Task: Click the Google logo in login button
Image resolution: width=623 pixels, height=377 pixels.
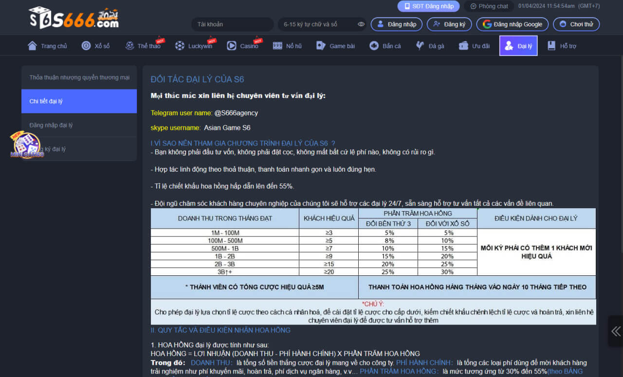Action: pyautogui.click(x=487, y=24)
